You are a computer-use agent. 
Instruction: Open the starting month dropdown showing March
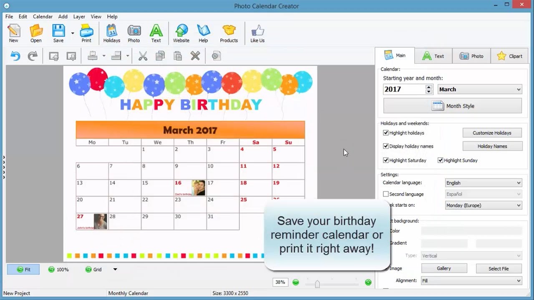click(x=480, y=89)
